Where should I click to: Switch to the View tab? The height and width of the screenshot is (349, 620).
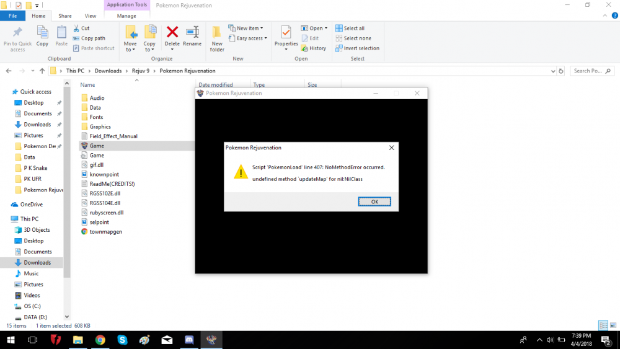tap(90, 16)
